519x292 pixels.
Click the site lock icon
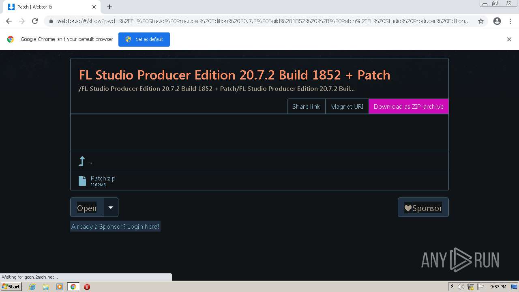click(x=51, y=21)
